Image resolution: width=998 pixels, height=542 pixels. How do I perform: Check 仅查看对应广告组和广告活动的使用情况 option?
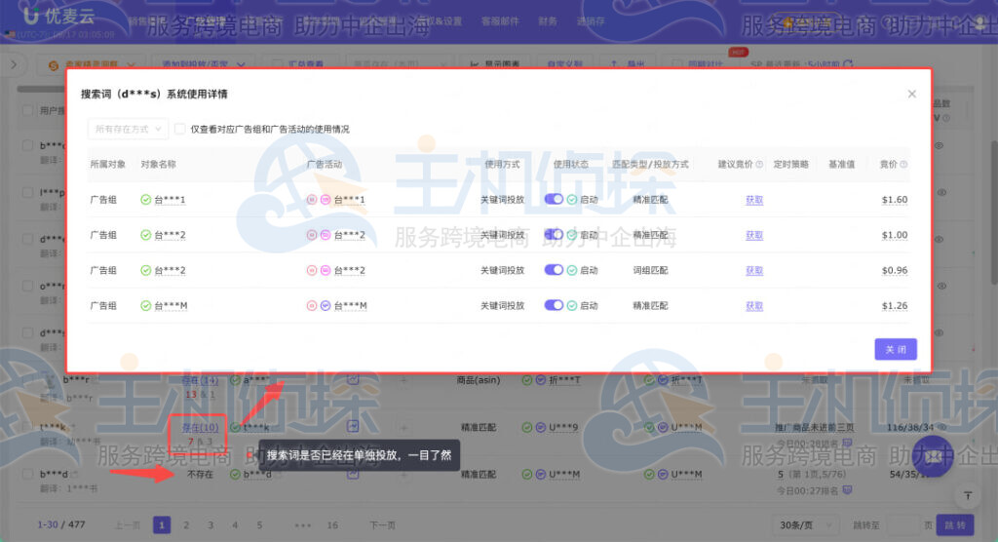[x=180, y=130]
